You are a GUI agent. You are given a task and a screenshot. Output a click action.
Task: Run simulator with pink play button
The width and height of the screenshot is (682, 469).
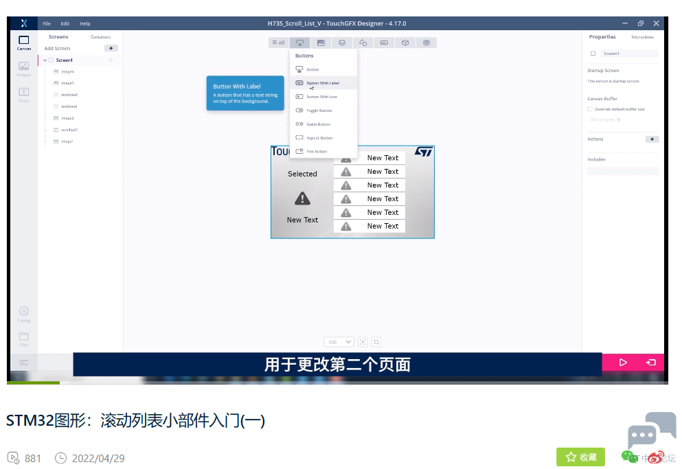[x=623, y=363]
